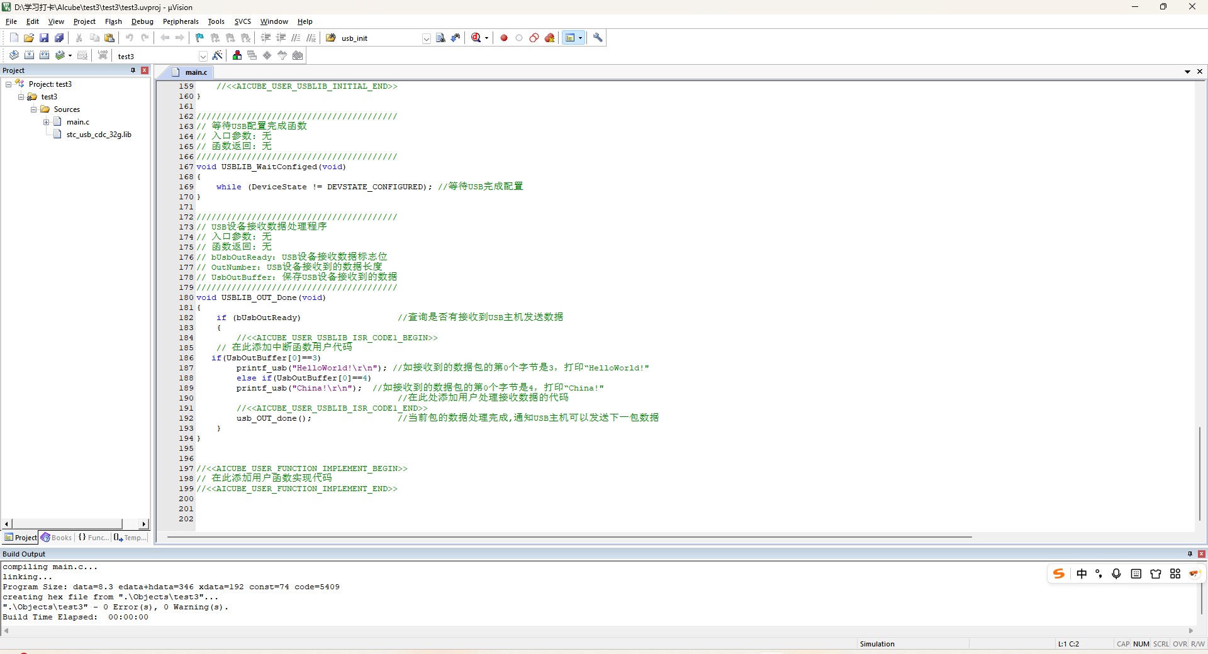Screen dimensions: 1208x654
Task: Collapse the Project: test3 tree node
Action: pos(8,84)
